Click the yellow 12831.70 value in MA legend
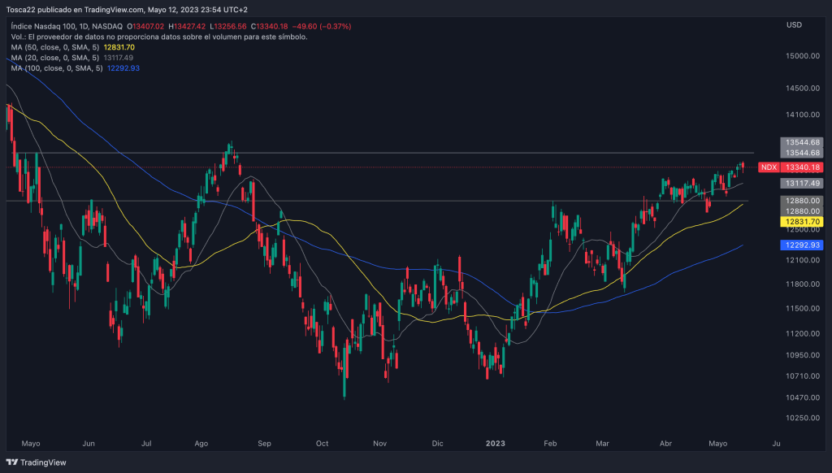The height and width of the screenshot is (473, 832). (x=119, y=48)
